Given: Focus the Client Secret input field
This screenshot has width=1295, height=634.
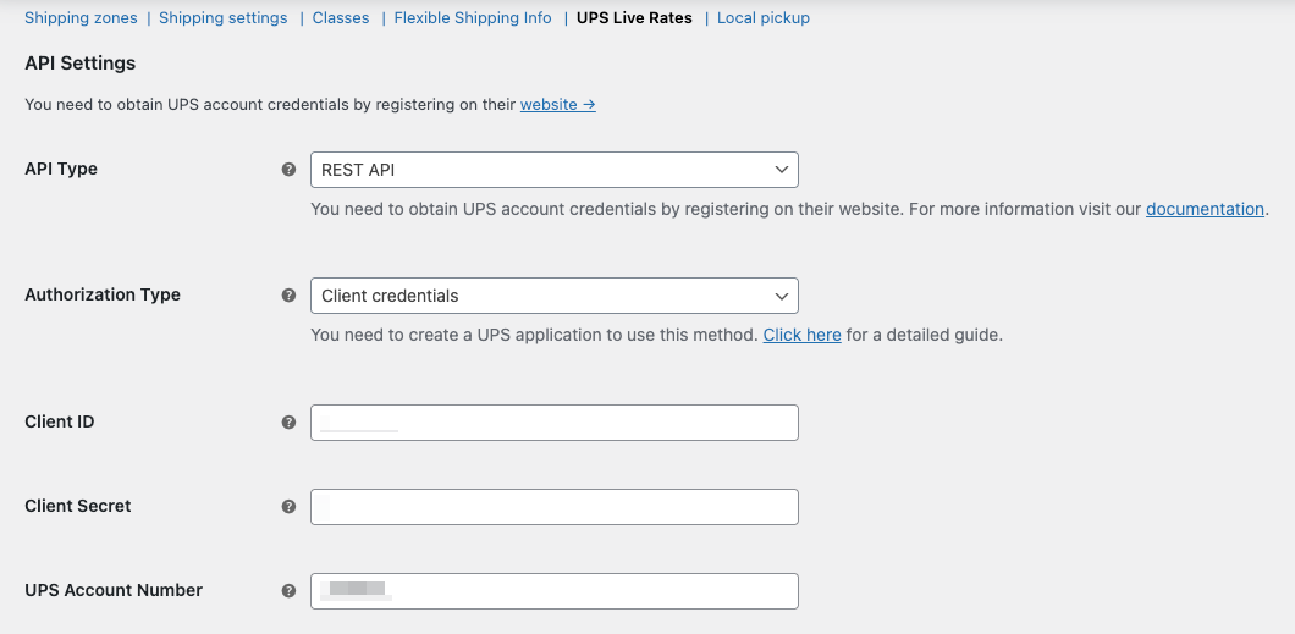Looking at the screenshot, I should 554,506.
